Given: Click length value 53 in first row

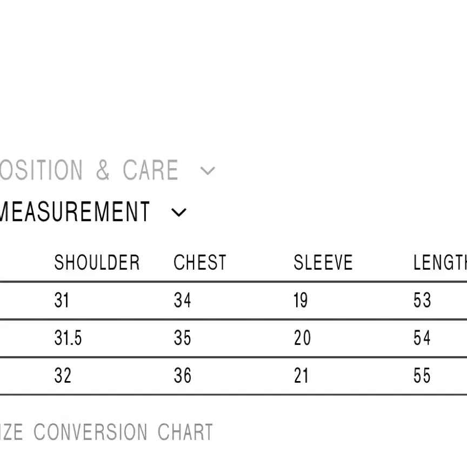Looking at the screenshot, I should tap(422, 300).
